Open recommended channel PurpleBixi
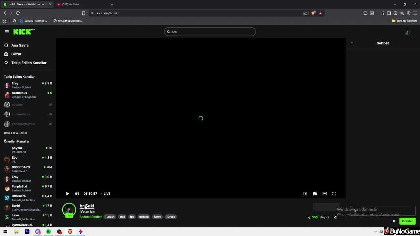 click(28, 188)
